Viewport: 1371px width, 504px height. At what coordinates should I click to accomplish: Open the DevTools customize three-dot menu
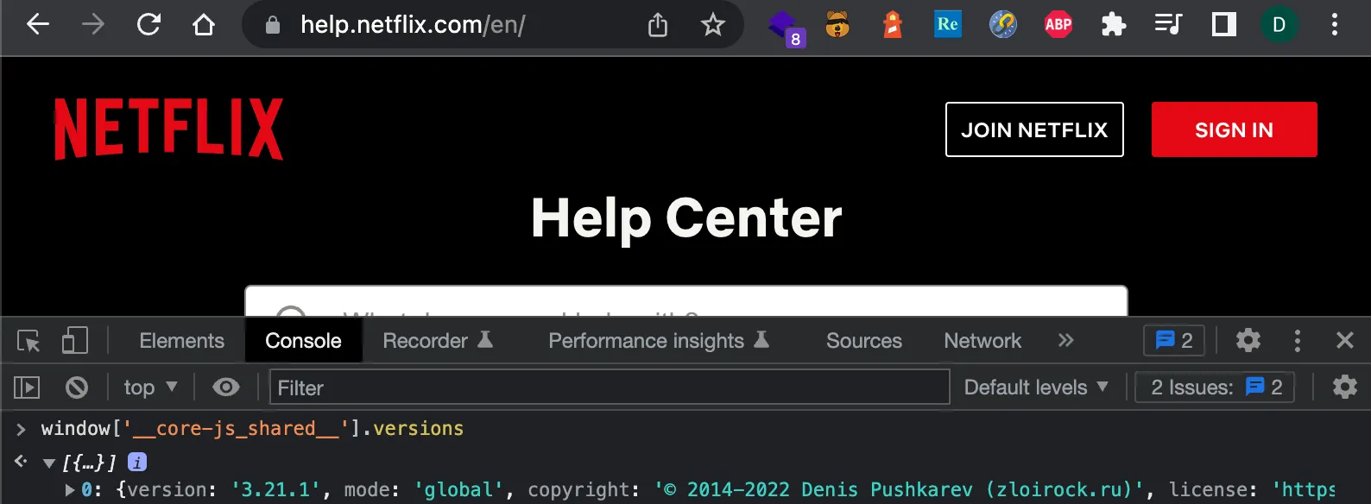(1297, 340)
